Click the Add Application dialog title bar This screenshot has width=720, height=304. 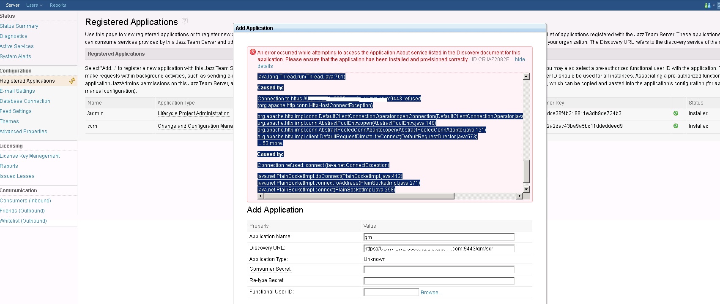tap(390, 28)
